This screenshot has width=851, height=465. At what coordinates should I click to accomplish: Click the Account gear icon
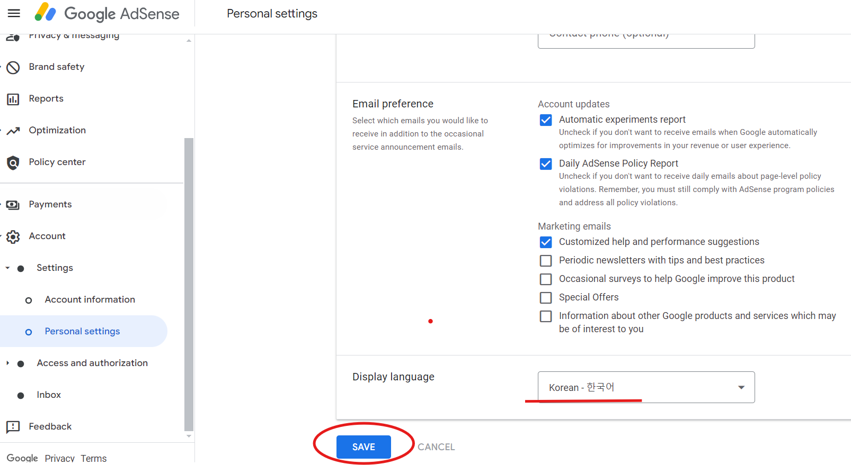pyautogui.click(x=13, y=236)
